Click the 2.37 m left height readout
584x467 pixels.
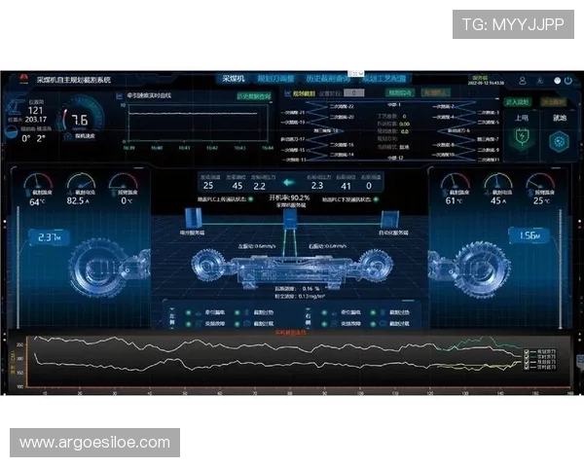49,236
